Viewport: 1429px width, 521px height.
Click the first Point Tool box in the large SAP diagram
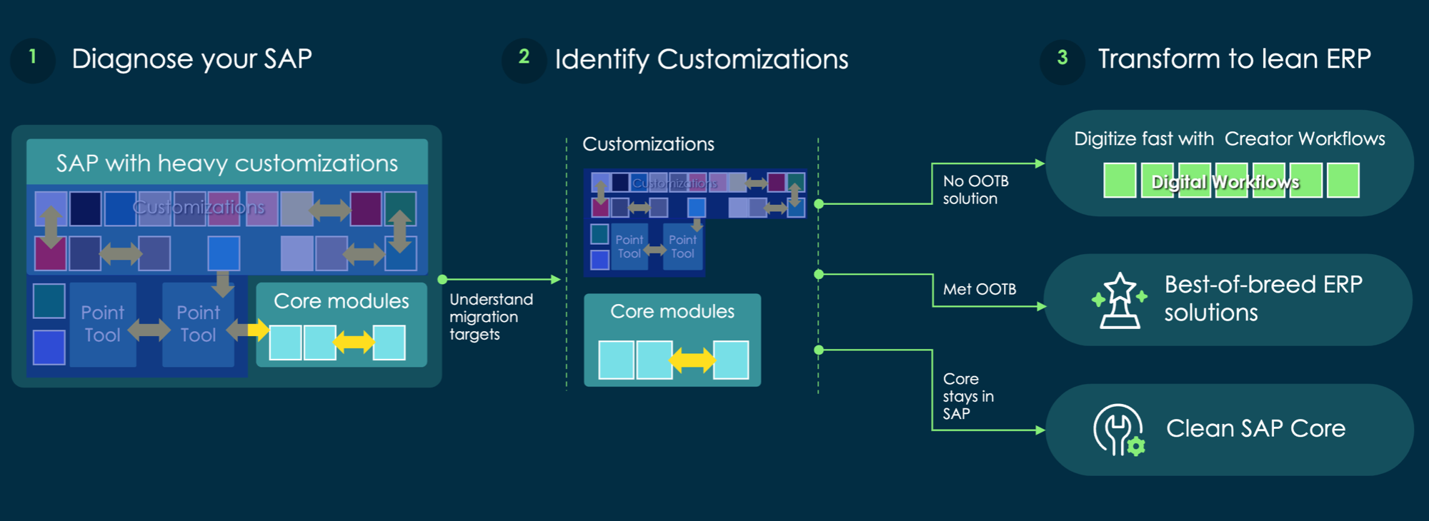pos(103,325)
